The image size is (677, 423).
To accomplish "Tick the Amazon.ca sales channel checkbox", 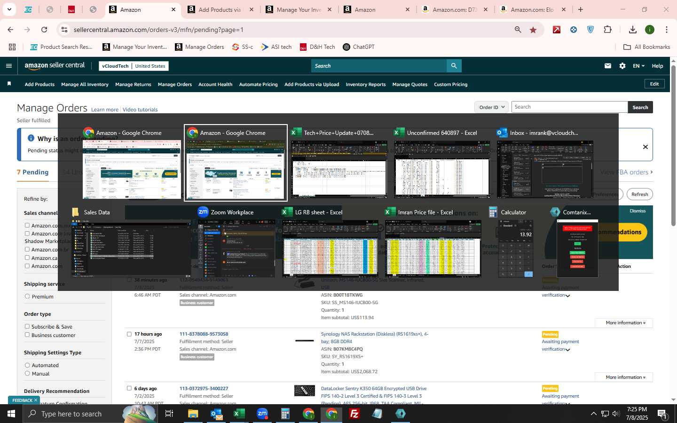I will (27, 258).
